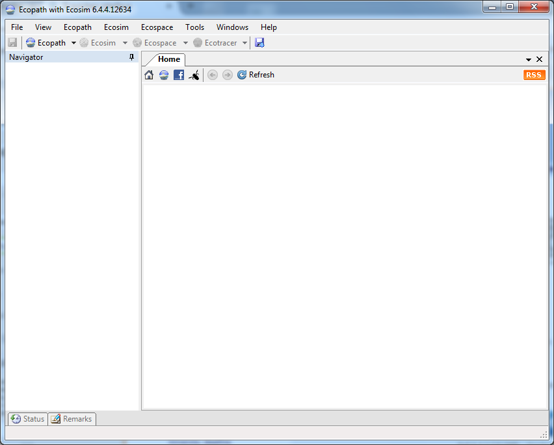Switch to the Status tab
This screenshot has height=445, width=554.
[28, 419]
